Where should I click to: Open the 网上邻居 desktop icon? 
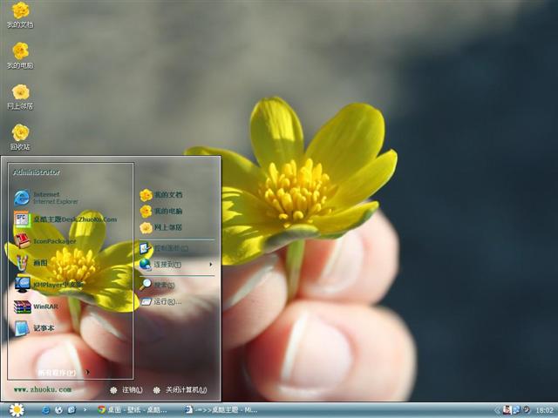coord(20,97)
